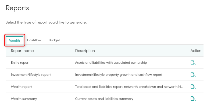
Task: Click the Wealth report view icon
Action: [193, 87]
